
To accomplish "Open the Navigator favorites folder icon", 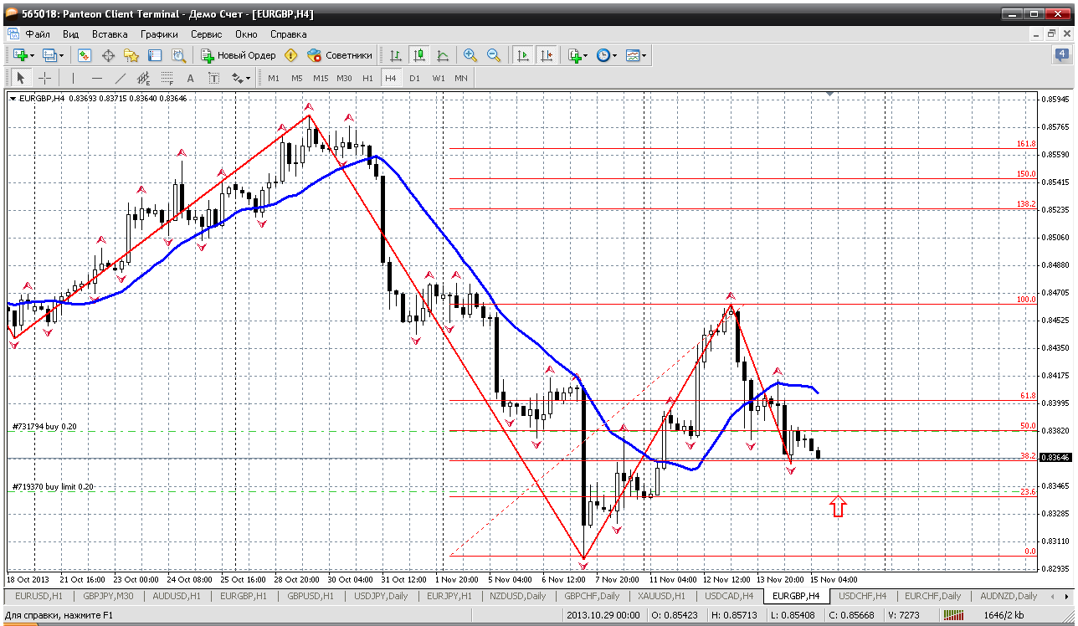I will [x=131, y=55].
